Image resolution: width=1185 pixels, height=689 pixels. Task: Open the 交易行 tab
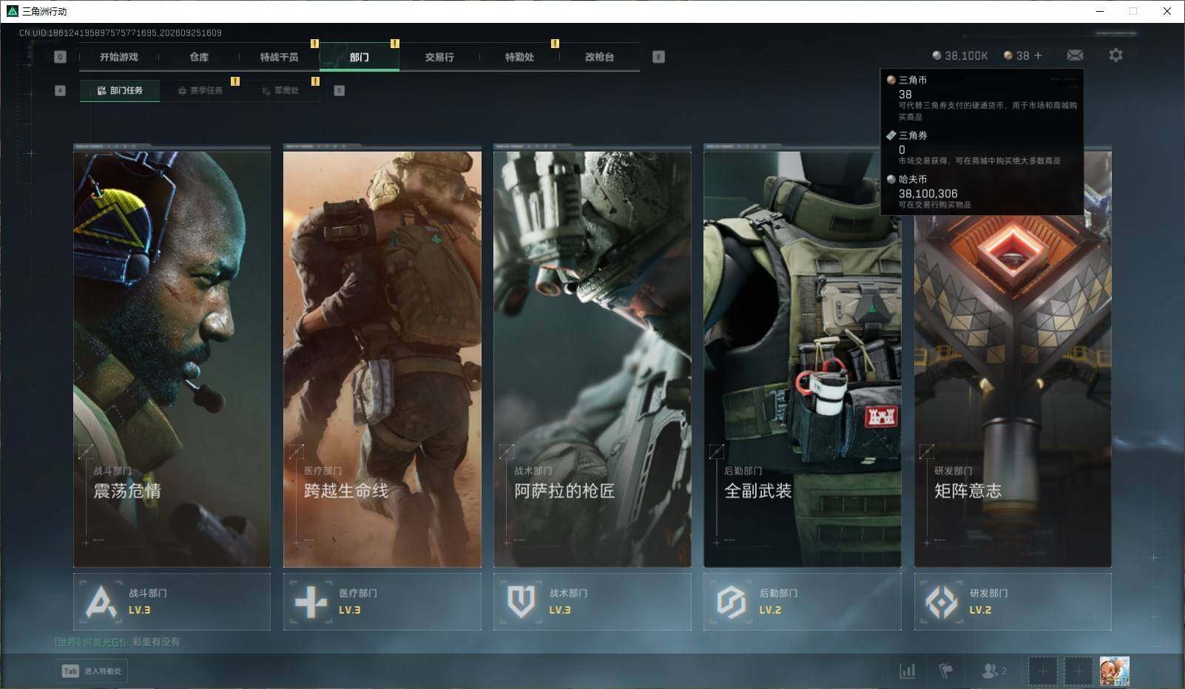coord(439,57)
